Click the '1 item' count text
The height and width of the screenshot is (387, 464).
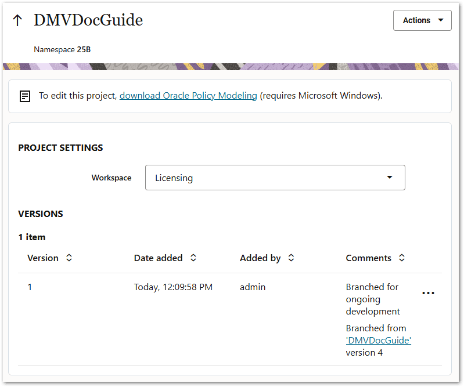[32, 237]
